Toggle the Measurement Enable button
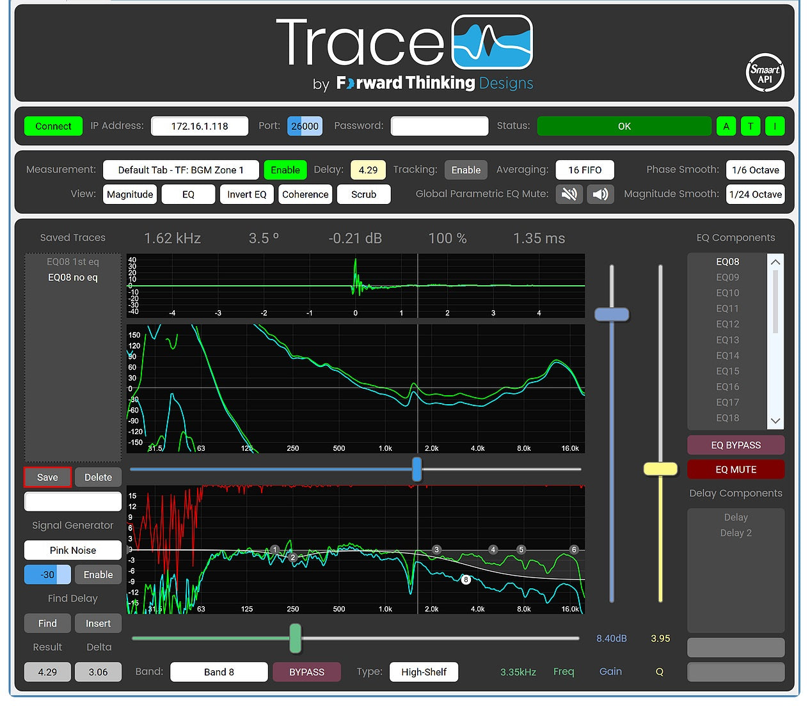Viewport: 810px width, 706px height. click(285, 169)
